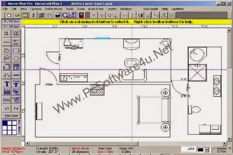233x155 pixels.
Task: Click the rotate toolbar icon
Action: tap(110, 15)
